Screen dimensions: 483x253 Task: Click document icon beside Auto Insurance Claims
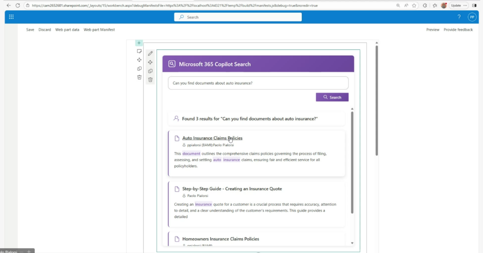177,138
